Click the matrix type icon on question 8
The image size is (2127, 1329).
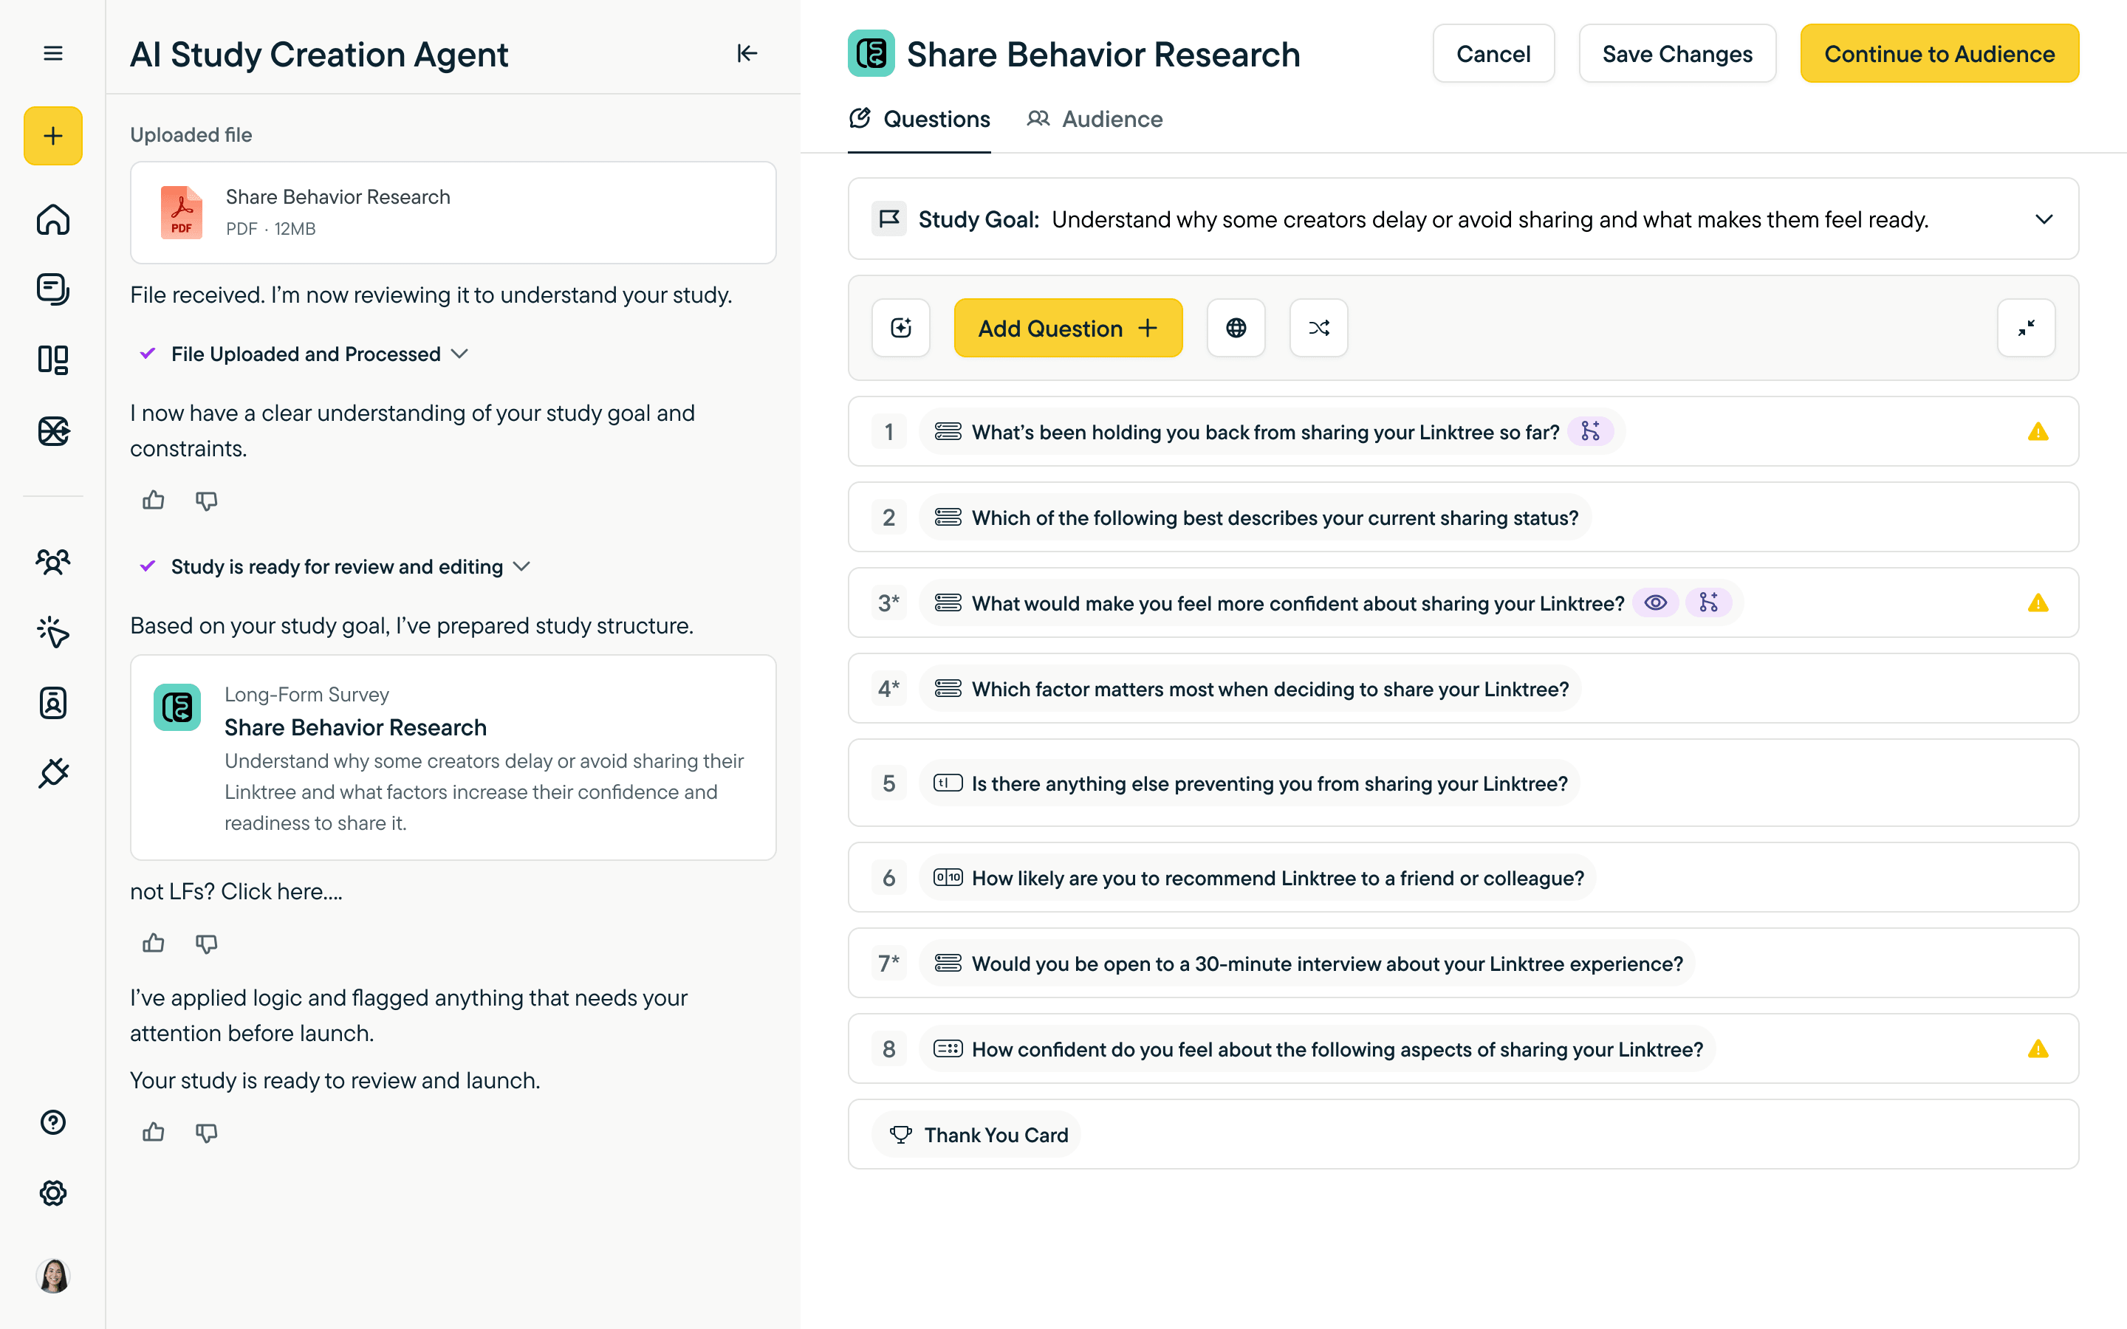(948, 1048)
